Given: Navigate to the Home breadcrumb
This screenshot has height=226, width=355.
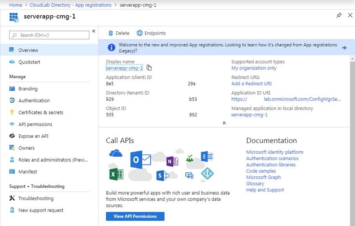Looking at the screenshot, I should coord(16,5).
